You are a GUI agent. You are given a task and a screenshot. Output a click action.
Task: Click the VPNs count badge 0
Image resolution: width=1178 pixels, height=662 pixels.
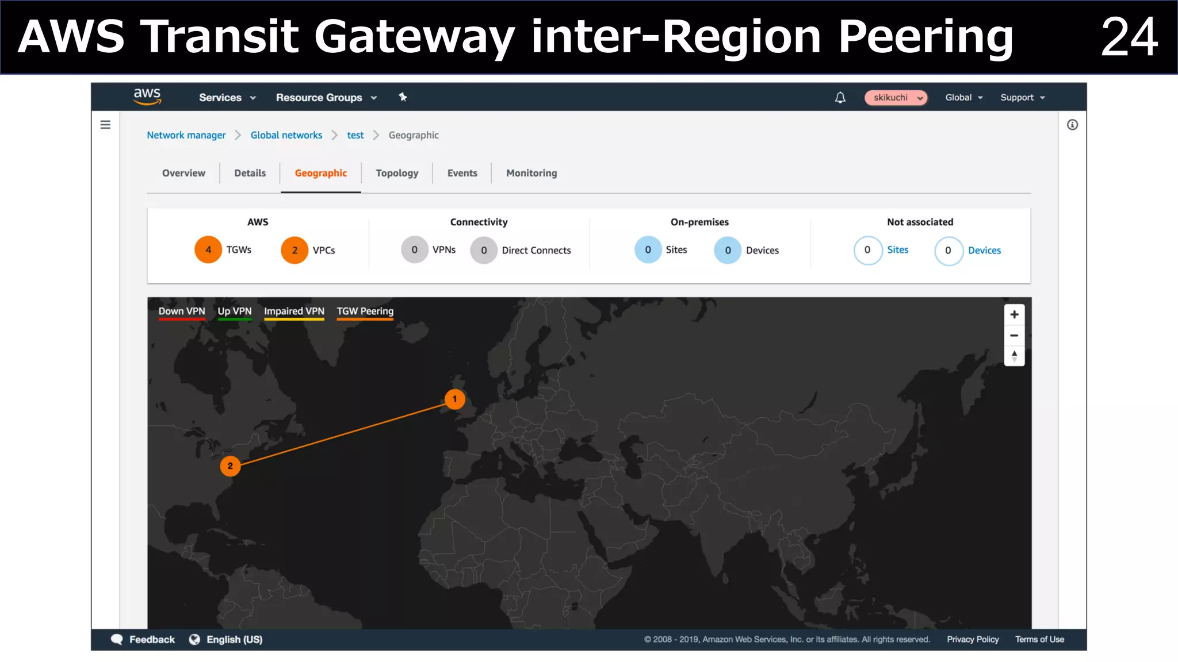point(414,250)
